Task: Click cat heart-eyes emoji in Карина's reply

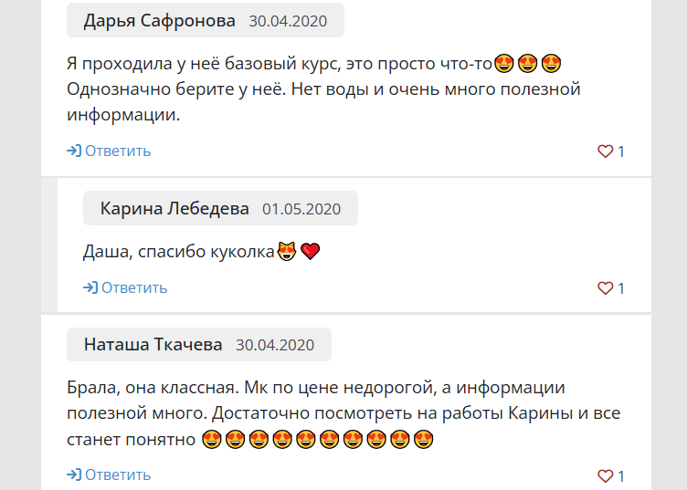Action: pos(287,251)
